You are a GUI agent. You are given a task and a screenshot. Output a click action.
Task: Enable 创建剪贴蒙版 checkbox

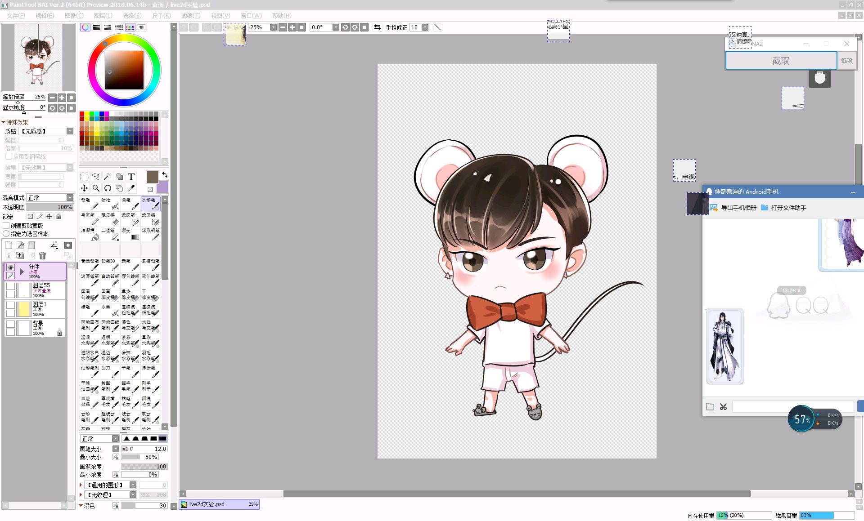pyautogui.click(x=6, y=225)
